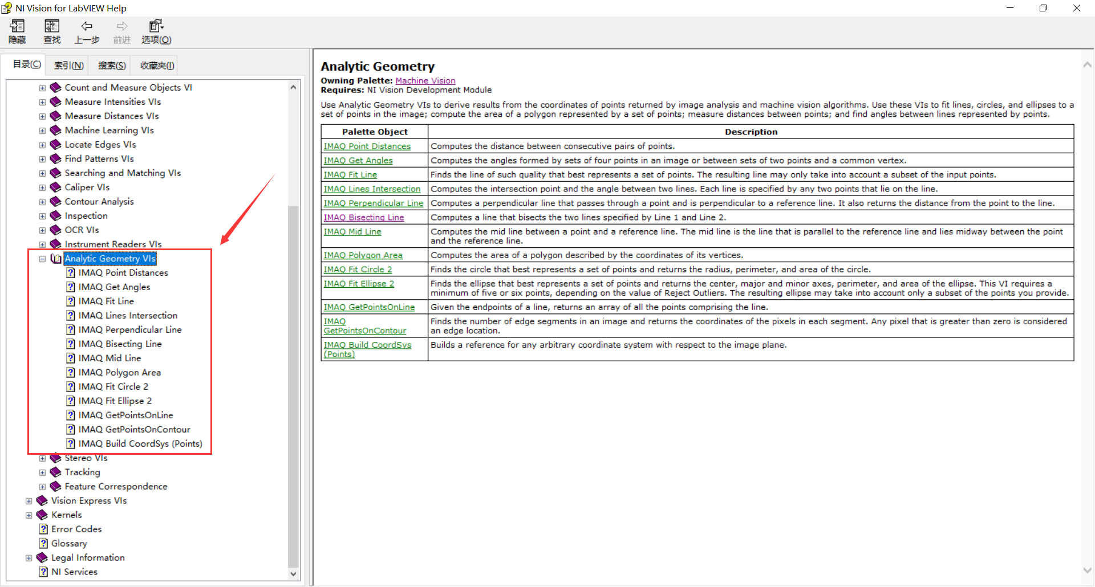Image resolution: width=1095 pixels, height=587 pixels.
Task: Click the book icon beside Contour Analysis
Action: coord(55,201)
